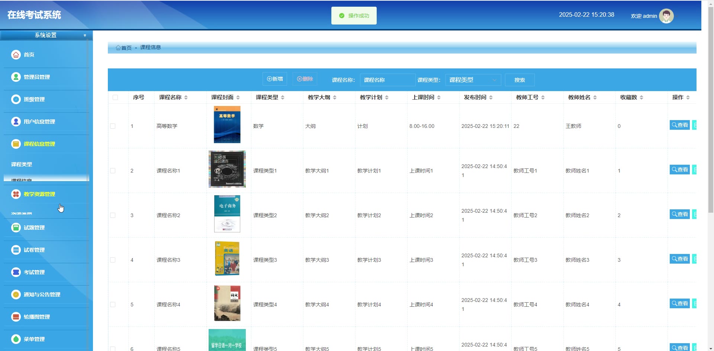The image size is (714, 351).
Task: Open 课程类型 submenu item in sidebar
Action: pyautogui.click(x=22, y=164)
